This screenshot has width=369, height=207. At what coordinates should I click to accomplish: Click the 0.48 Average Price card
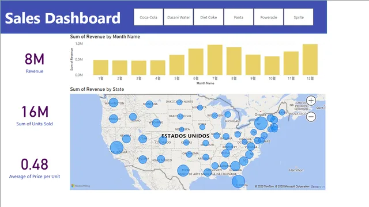pos(35,168)
